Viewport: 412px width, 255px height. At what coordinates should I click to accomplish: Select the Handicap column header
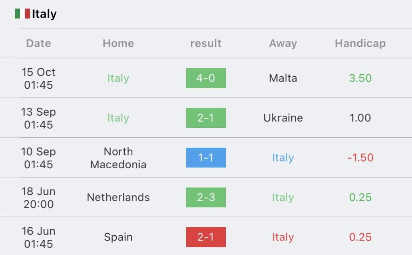coord(360,43)
